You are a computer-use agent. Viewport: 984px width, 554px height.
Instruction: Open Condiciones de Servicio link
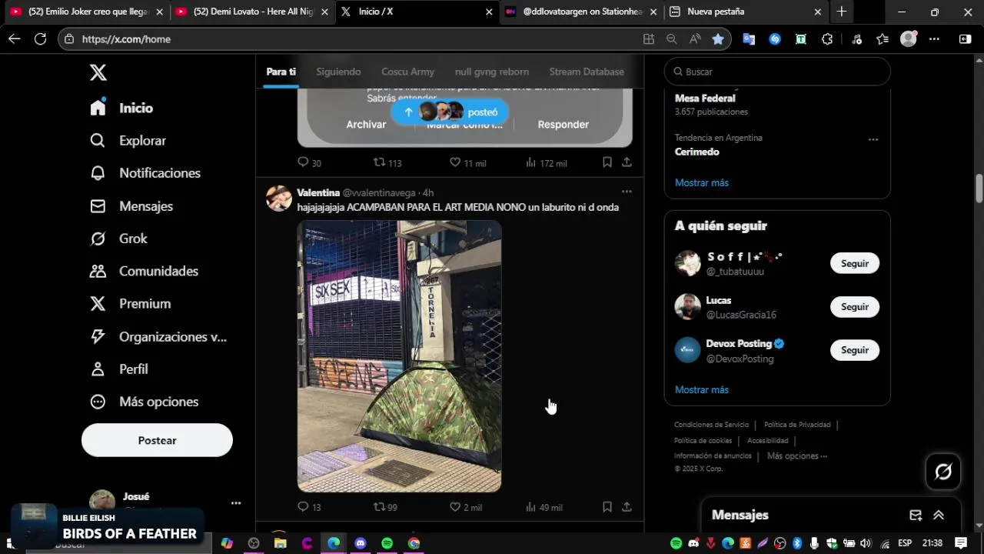(x=711, y=425)
